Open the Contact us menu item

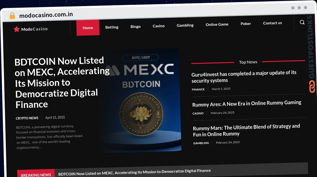[272, 23]
